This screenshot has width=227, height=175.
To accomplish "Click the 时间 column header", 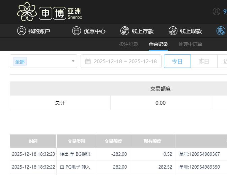I will point(33,141).
